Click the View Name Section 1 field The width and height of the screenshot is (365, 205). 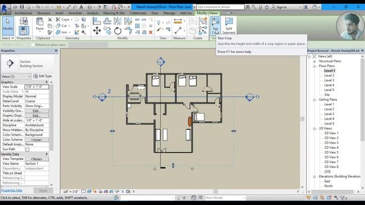coord(36,163)
